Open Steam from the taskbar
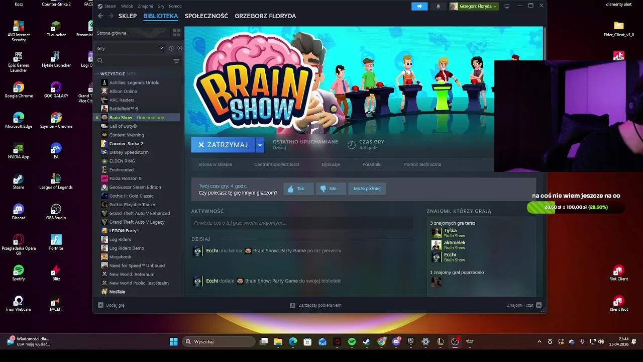 [367, 342]
